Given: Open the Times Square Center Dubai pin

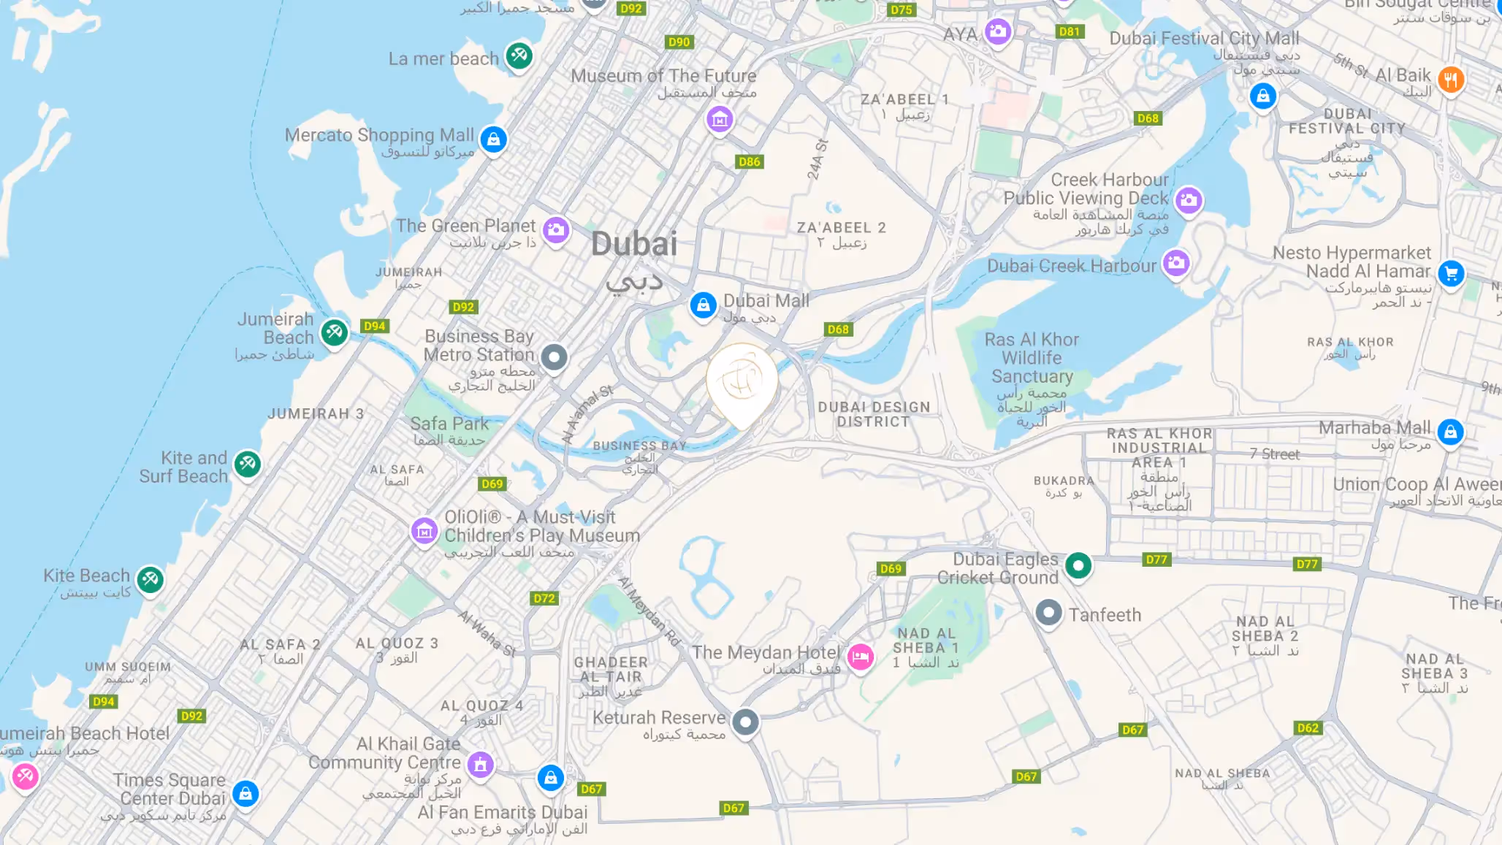Looking at the screenshot, I should pyautogui.click(x=245, y=794).
